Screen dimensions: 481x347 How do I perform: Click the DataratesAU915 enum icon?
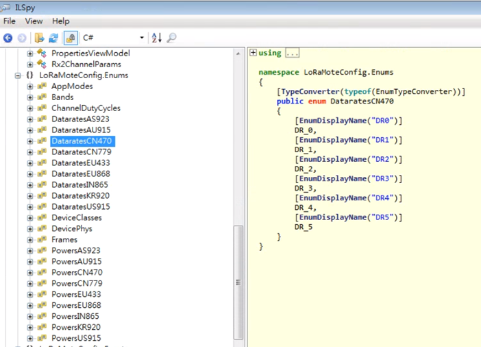point(42,130)
